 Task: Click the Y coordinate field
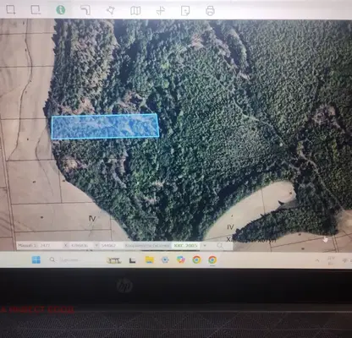click(110, 245)
